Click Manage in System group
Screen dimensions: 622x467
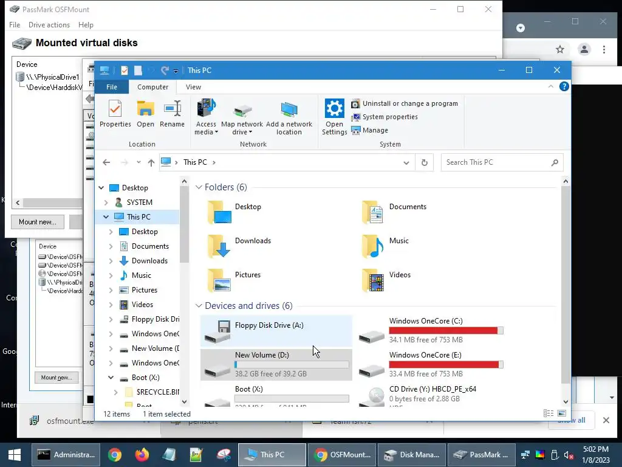pyautogui.click(x=370, y=130)
